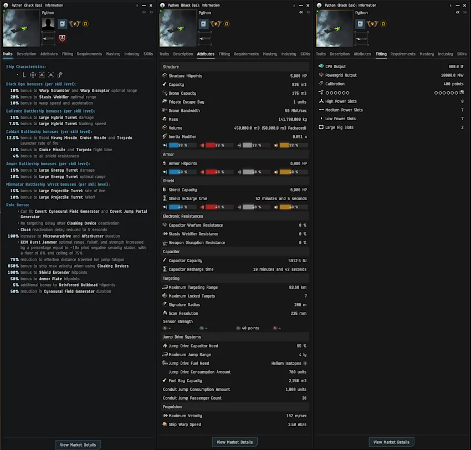Click the Medium Power Slots row
This screenshot has height=450, width=471.
(391, 110)
